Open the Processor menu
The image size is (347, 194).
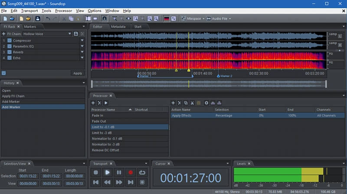(x=63, y=10)
